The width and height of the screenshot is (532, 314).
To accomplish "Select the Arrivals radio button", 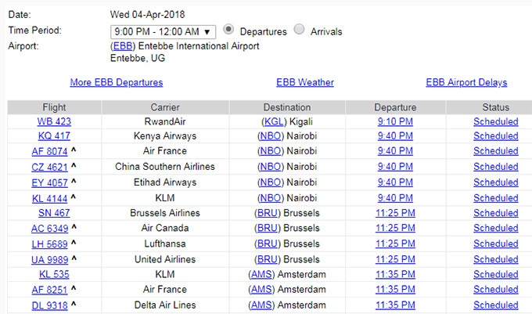I will click(x=299, y=30).
